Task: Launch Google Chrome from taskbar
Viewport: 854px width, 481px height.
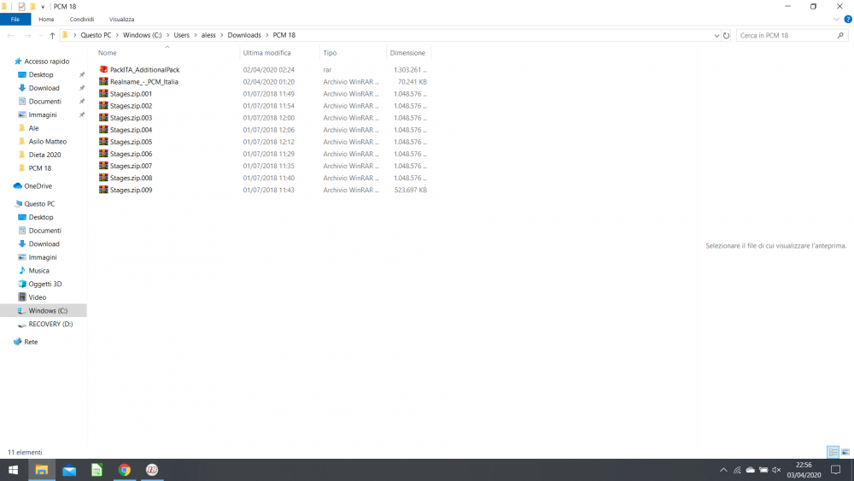Action: point(125,470)
